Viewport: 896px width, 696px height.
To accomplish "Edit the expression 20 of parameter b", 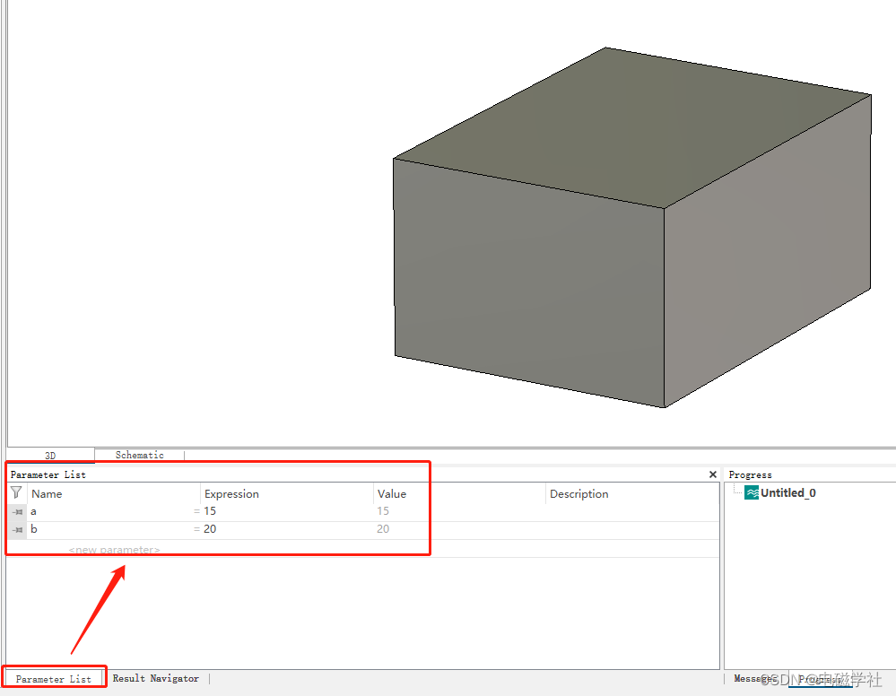I will point(210,528).
